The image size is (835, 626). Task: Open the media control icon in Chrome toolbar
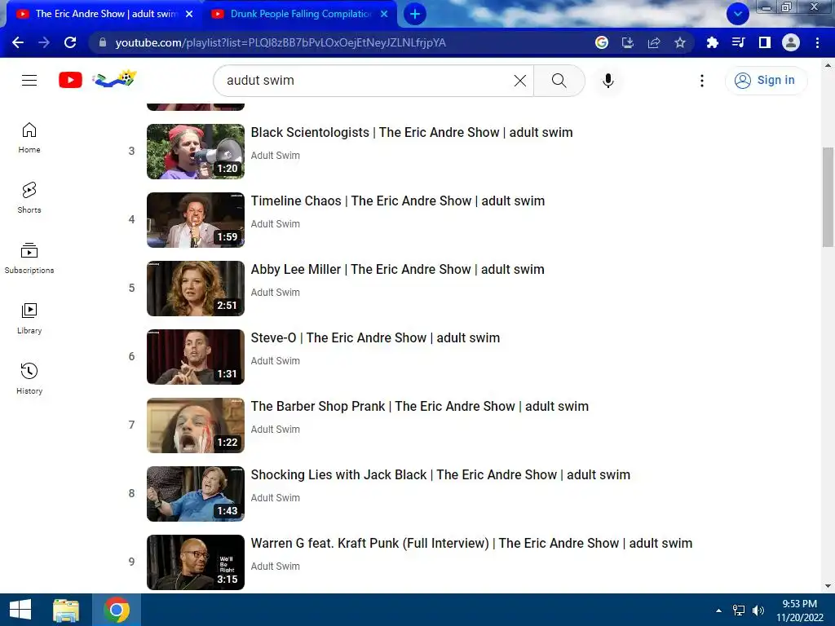[738, 42]
